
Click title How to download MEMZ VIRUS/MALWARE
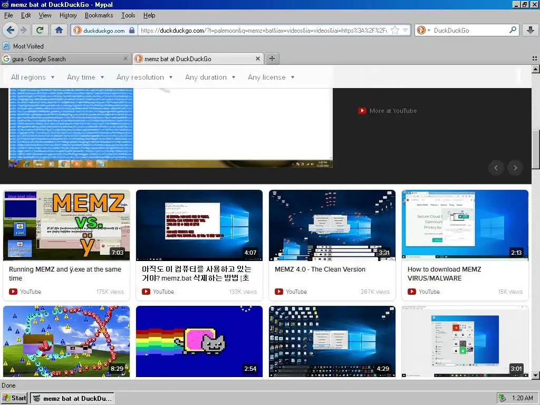pos(444,274)
